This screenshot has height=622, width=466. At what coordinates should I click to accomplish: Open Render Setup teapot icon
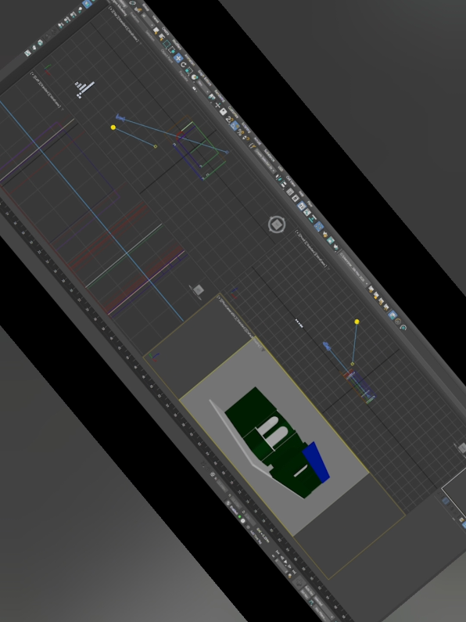coord(326,235)
